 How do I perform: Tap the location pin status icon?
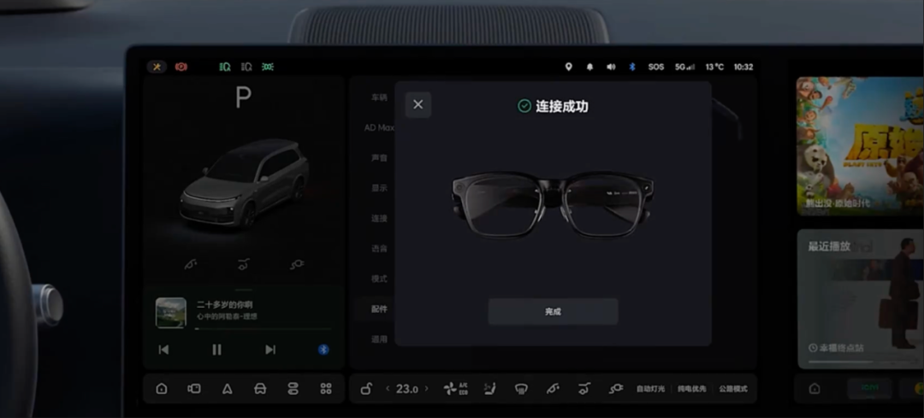[568, 67]
